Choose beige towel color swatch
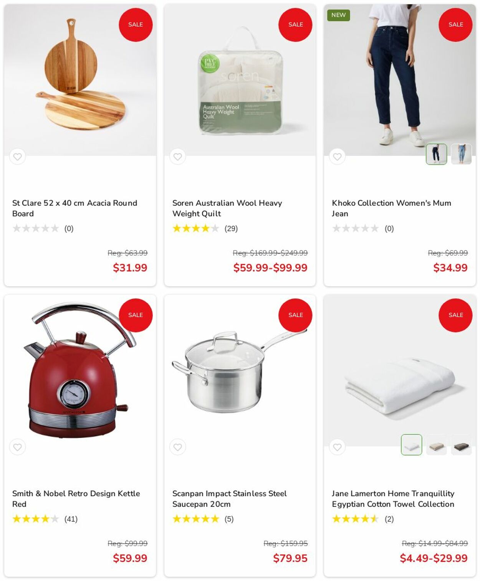 pos(436,445)
